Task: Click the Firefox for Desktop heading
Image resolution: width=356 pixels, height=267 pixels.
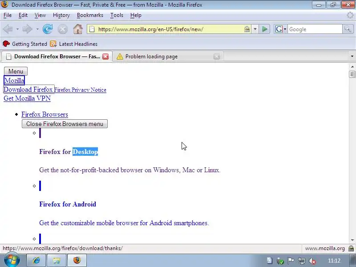Action: click(x=69, y=152)
